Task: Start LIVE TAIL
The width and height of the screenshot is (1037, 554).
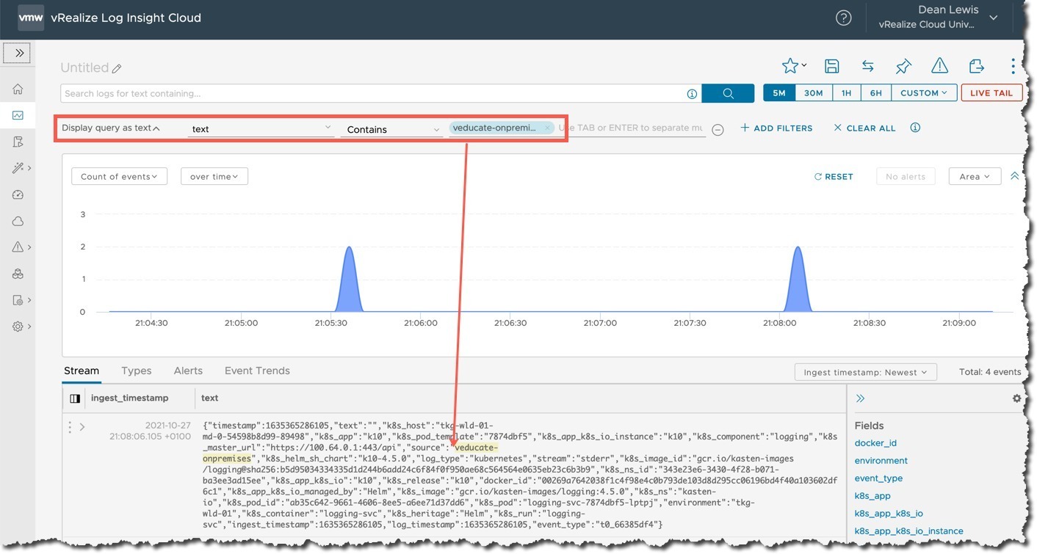Action: (991, 93)
